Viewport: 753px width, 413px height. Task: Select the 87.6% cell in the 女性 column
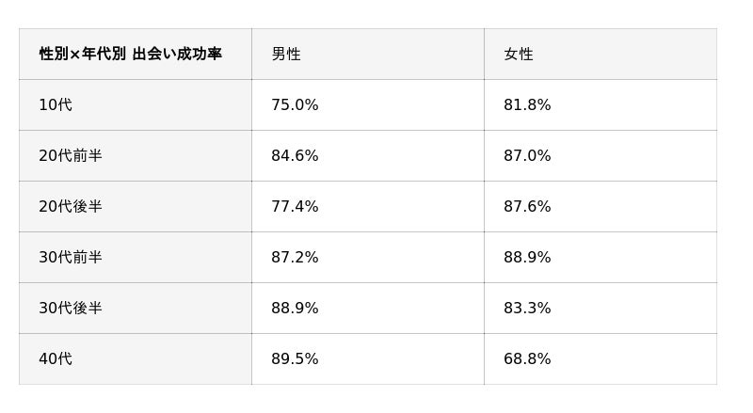527,207
